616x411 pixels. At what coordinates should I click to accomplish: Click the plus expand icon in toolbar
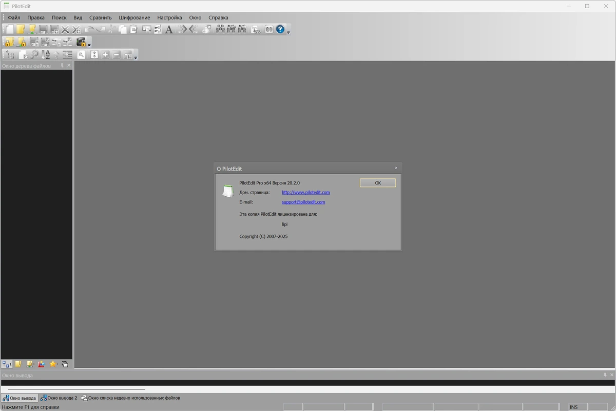pos(105,54)
